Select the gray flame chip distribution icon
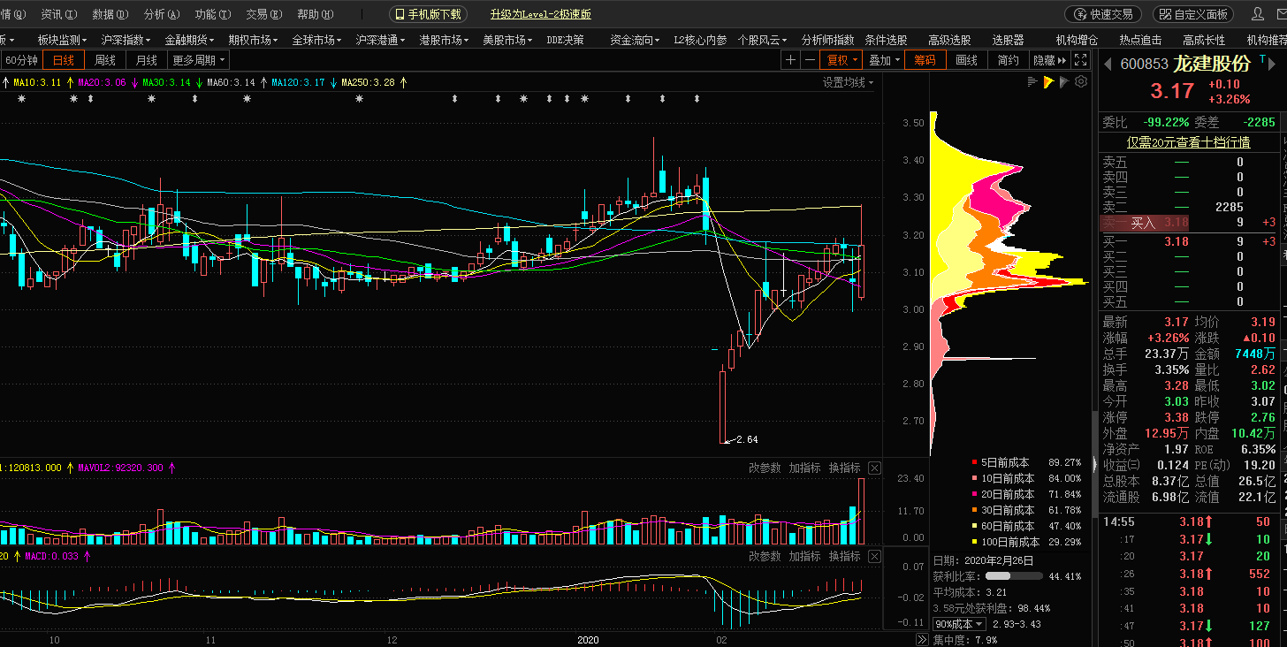Screen dimensions: 1287x647 coord(1063,82)
